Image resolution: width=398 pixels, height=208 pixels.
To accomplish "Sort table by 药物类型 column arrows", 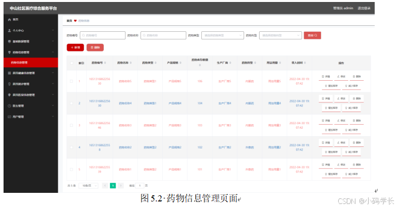I will 156,63.
